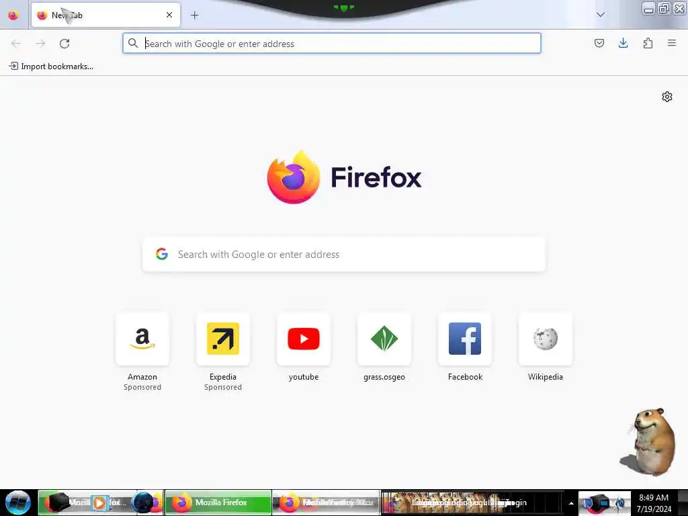This screenshot has height=516, width=688.
Task: Click the Windows Start orb
Action: [x=18, y=503]
